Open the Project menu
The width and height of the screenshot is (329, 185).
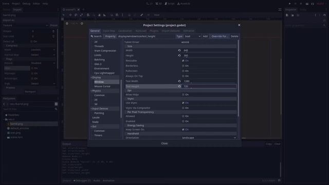(16, 4)
